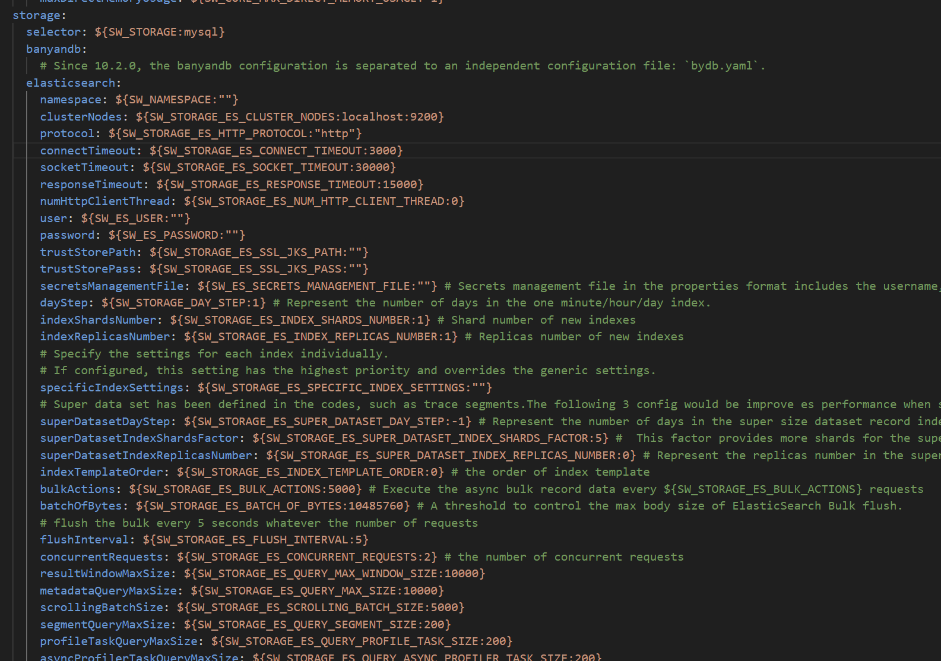
Task: Click the comment 'Shard number of new indexes'
Action: [537, 320]
